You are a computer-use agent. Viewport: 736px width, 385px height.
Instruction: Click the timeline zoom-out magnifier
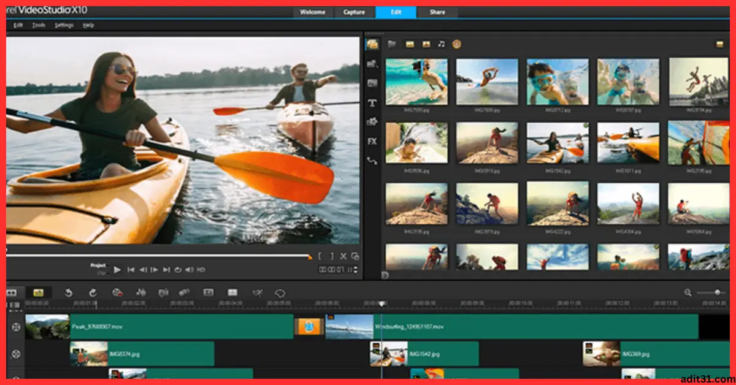688,293
